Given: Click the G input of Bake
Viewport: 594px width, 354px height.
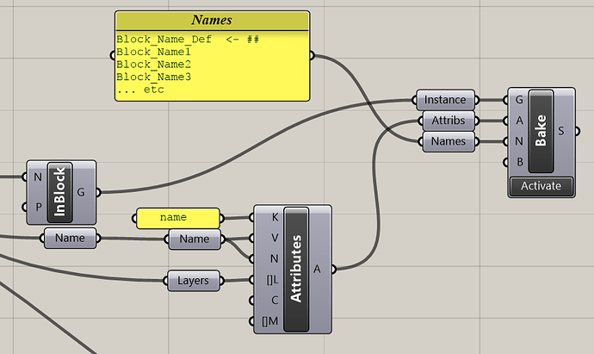Looking at the screenshot, I should pyautogui.click(x=519, y=100).
